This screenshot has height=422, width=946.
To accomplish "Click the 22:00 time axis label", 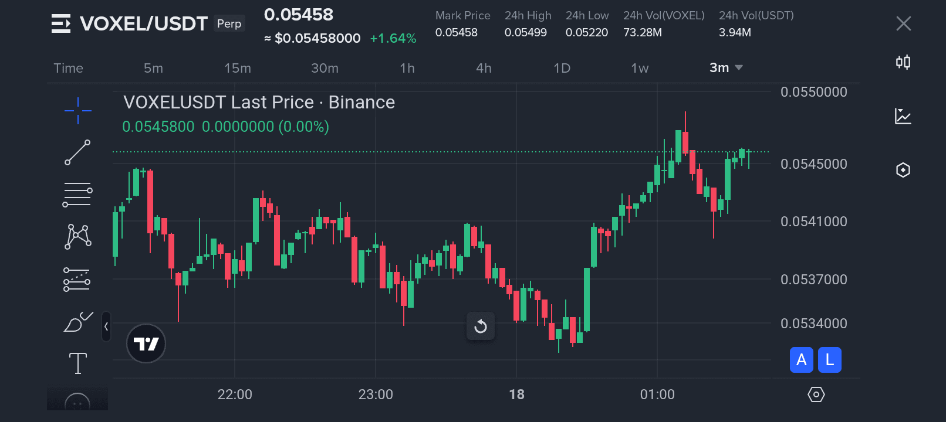I will (235, 394).
